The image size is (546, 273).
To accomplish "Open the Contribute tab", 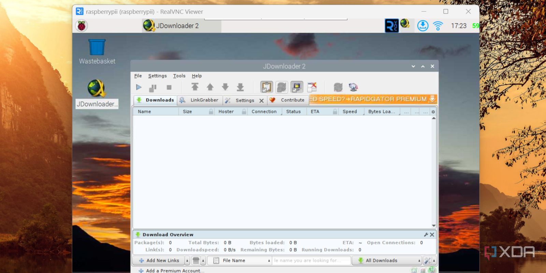I will click(288, 100).
